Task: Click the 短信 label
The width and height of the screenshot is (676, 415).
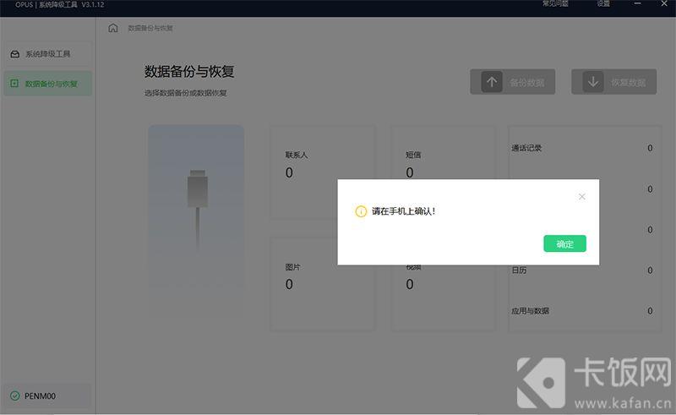Action: pos(413,155)
